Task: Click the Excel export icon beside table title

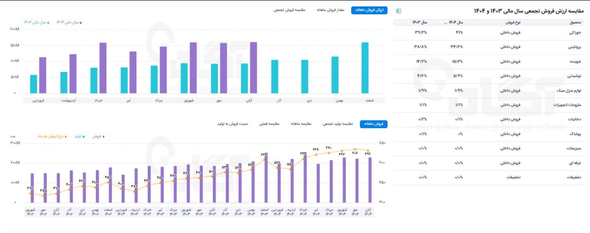Action: [399, 11]
